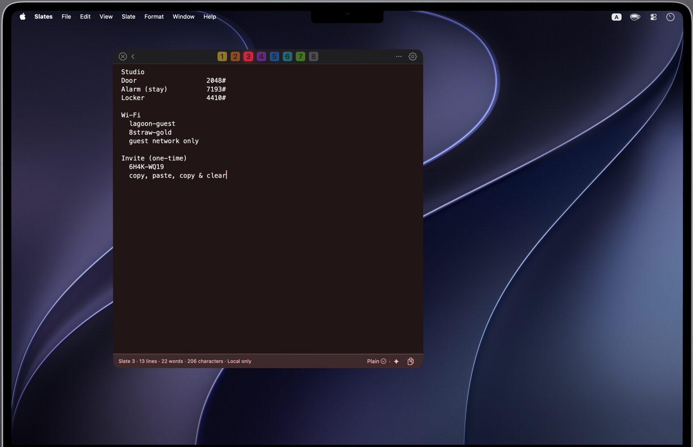The height and width of the screenshot is (447, 693).
Task: Open slate 6 teal tab
Action: (287, 56)
